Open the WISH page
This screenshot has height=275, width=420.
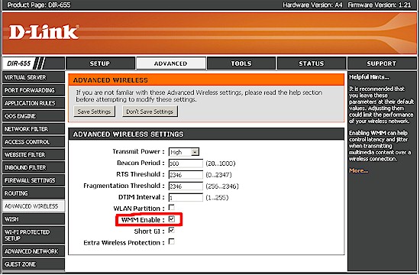pyautogui.click(x=34, y=219)
